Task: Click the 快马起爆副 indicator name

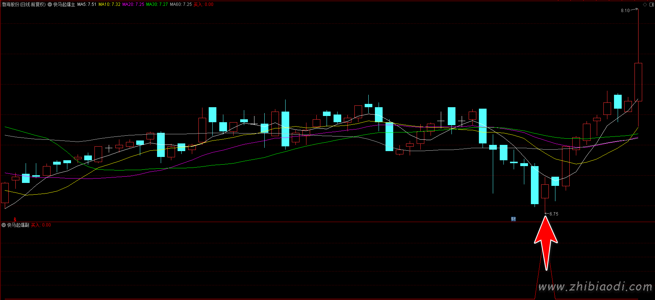Action: [x=18, y=225]
